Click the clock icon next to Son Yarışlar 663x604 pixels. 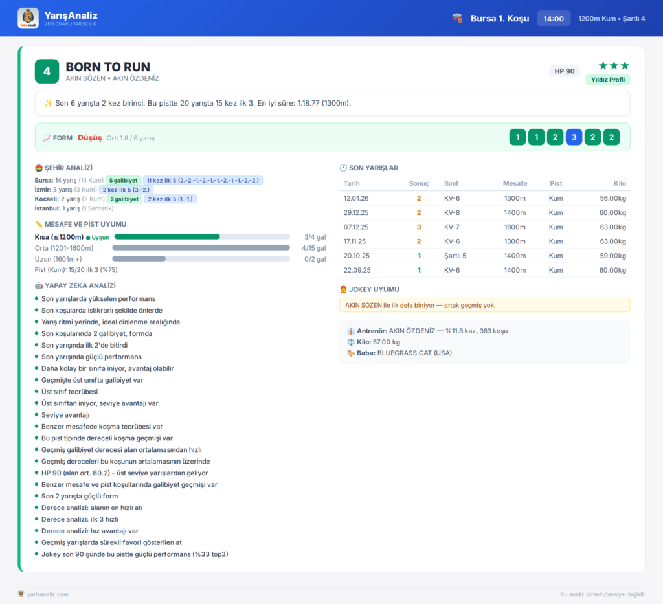click(343, 168)
